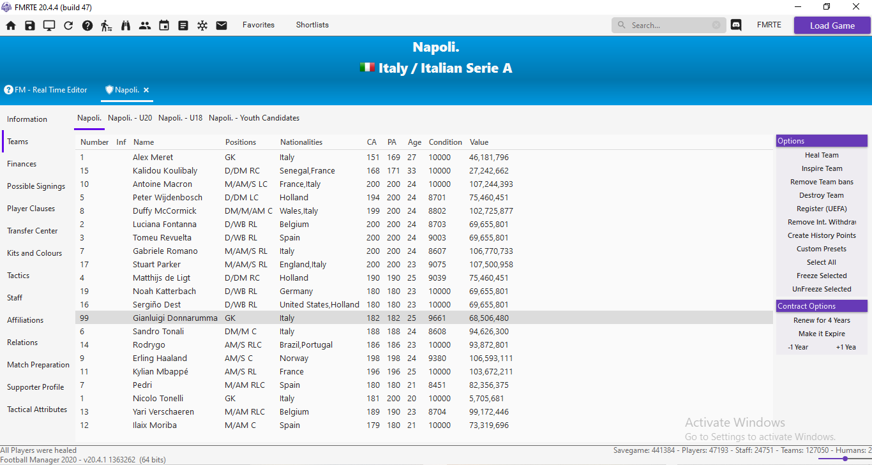Click the shield icon on Napoli. tab

tap(109, 90)
